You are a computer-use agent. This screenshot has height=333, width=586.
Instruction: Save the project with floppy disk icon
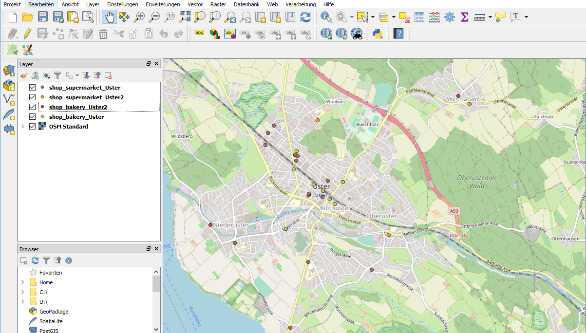(x=43, y=17)
